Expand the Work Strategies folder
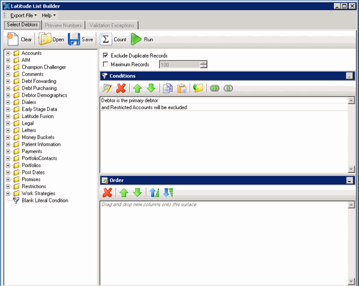 (x=8, y=193)
